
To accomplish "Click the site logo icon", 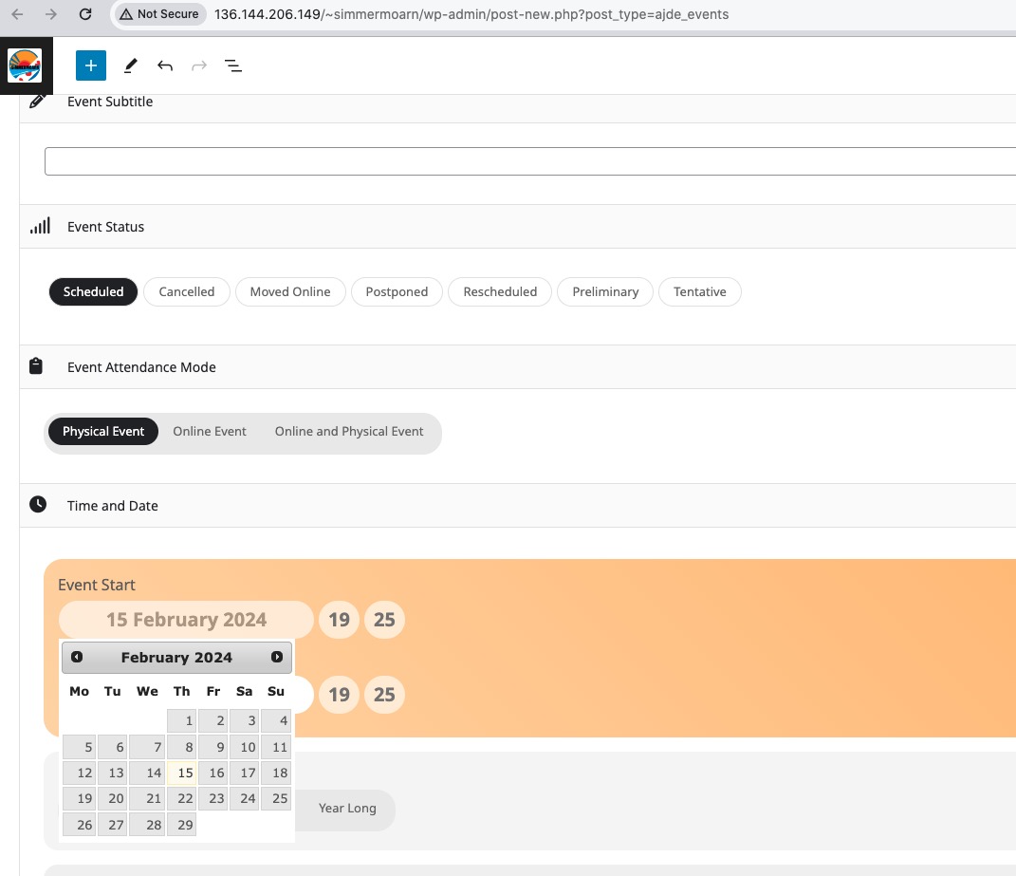I will click(25, 65).
